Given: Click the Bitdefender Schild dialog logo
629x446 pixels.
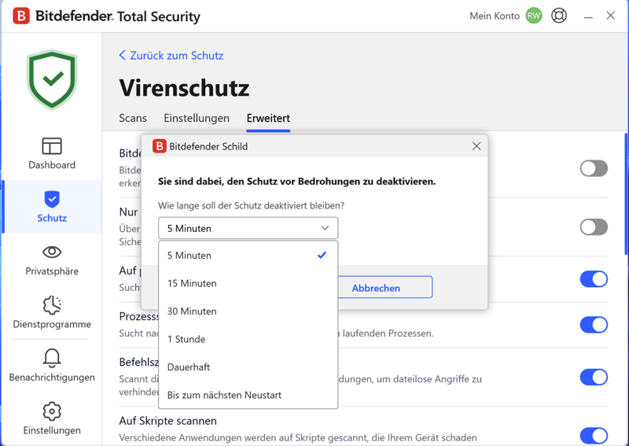Looking at the screenshot, I should coord(160,146).
